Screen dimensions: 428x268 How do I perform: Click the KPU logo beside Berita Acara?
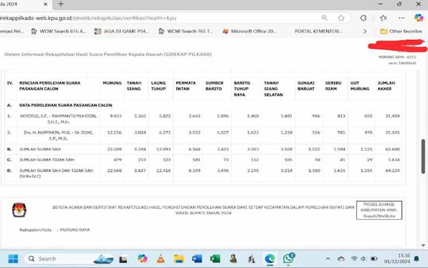coord(19,210)
